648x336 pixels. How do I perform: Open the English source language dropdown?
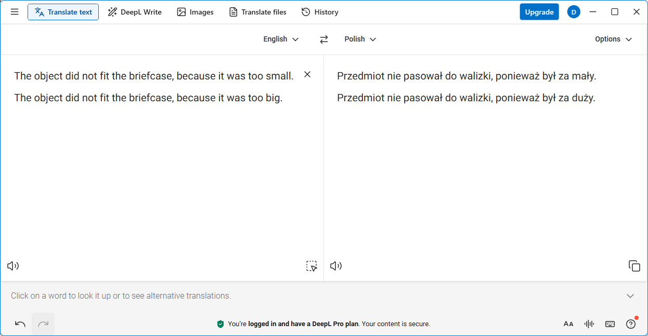281,39
